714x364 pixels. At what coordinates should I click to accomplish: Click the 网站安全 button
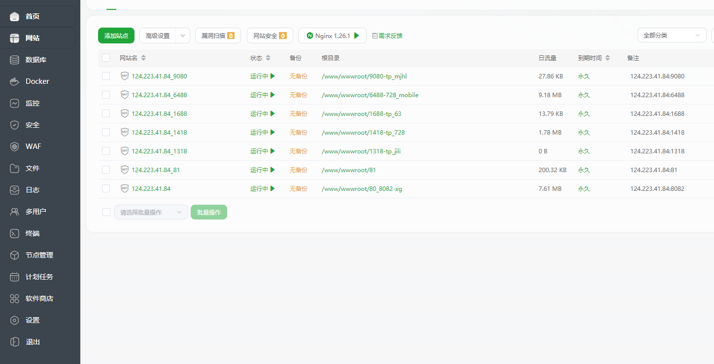[270, 36]
